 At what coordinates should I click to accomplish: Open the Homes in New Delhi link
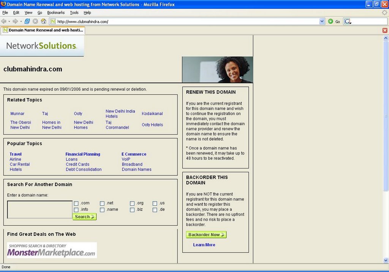(x=52, y=125)
